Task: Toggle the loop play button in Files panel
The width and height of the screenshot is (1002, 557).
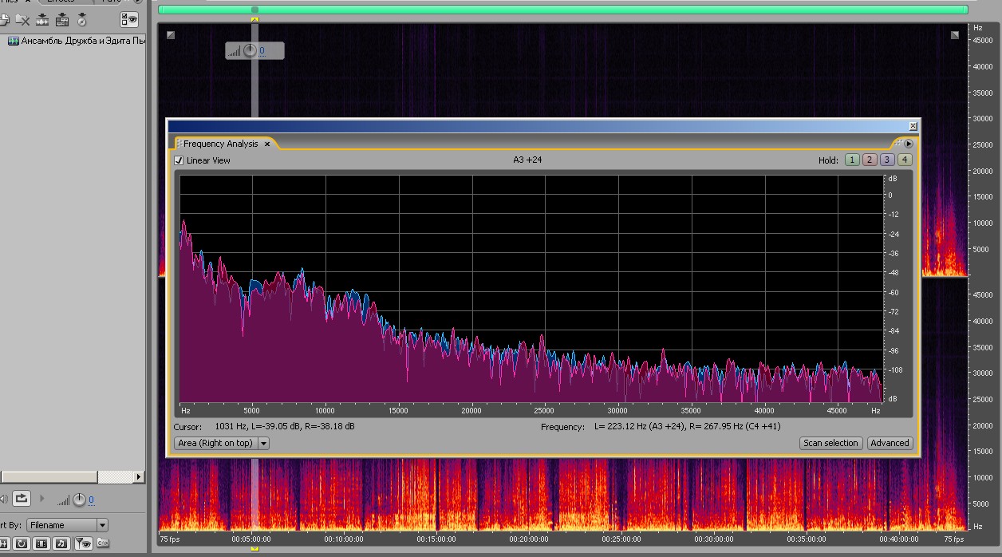Action: coord(22,499)
